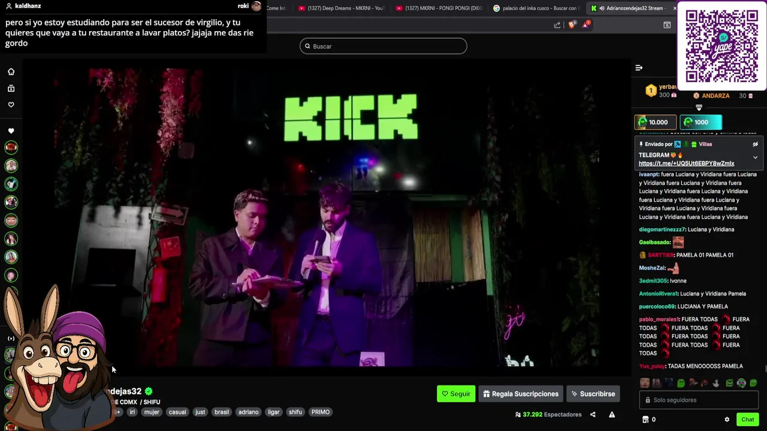Screen dimensions: 767x431
Task: Expand the gift leaderboard with the downward chevron
Action: click(x=699, y=108)
